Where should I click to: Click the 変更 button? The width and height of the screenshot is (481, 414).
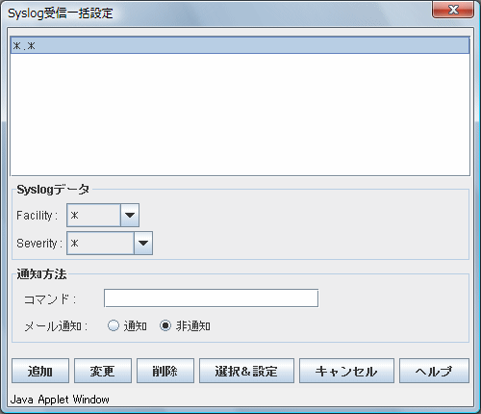103,371
